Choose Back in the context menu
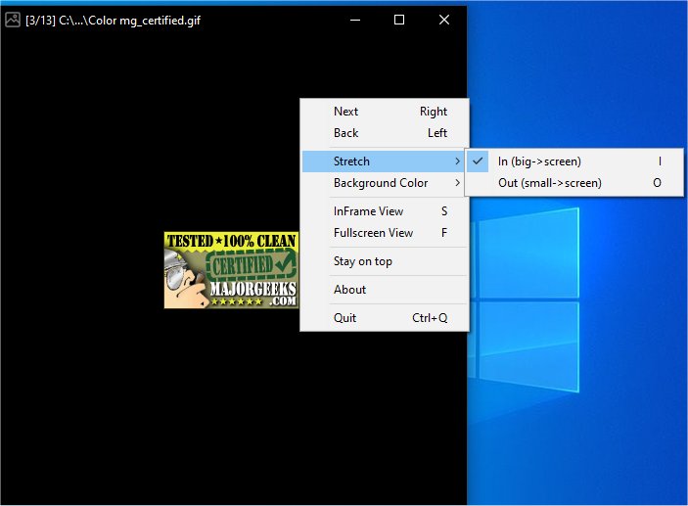688x506 pixels. click(346, 133)
